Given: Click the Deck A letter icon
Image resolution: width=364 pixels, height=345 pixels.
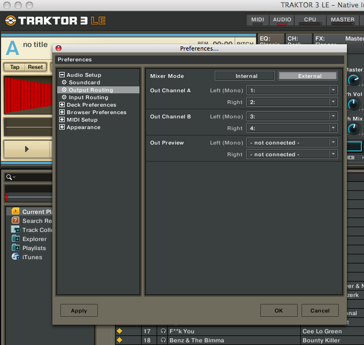Looking at the screenshot, I should (x=12, y=48).
